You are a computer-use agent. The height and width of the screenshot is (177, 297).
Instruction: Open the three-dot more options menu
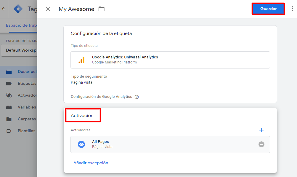point(293,9)
